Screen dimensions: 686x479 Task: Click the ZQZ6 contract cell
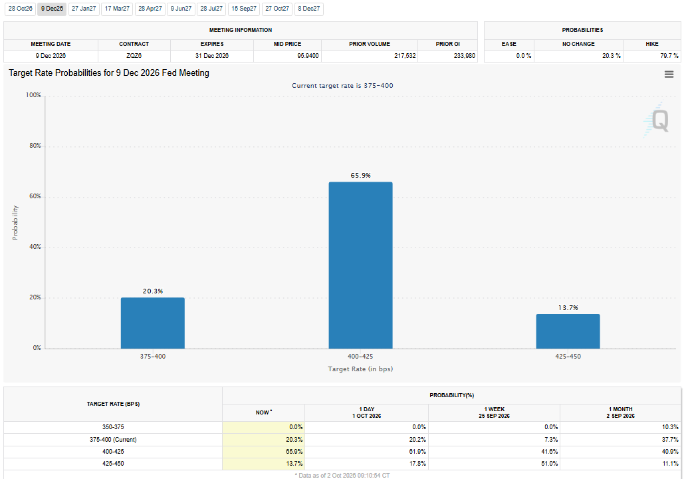(x=134, y=56)
